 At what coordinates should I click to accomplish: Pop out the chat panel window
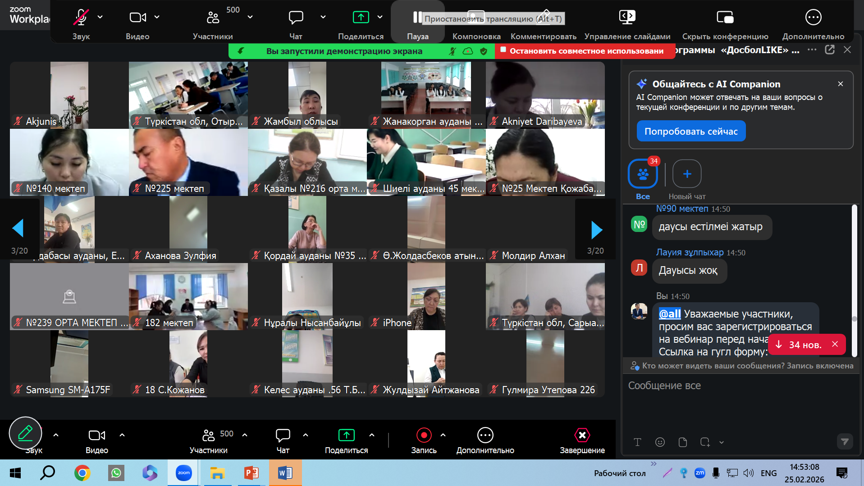click(x=830, y=50)
